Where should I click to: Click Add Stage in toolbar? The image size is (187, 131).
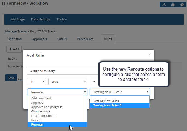point(17,20)
